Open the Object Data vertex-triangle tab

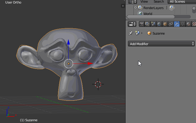click(x=183, y=24)
